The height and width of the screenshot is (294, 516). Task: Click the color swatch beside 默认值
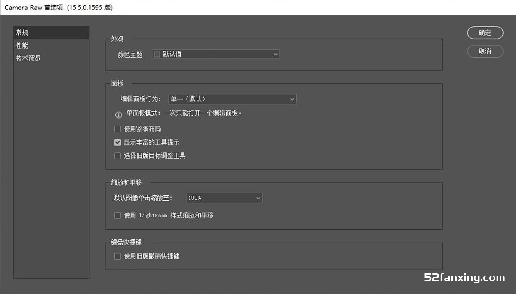[x=157, y=54]
